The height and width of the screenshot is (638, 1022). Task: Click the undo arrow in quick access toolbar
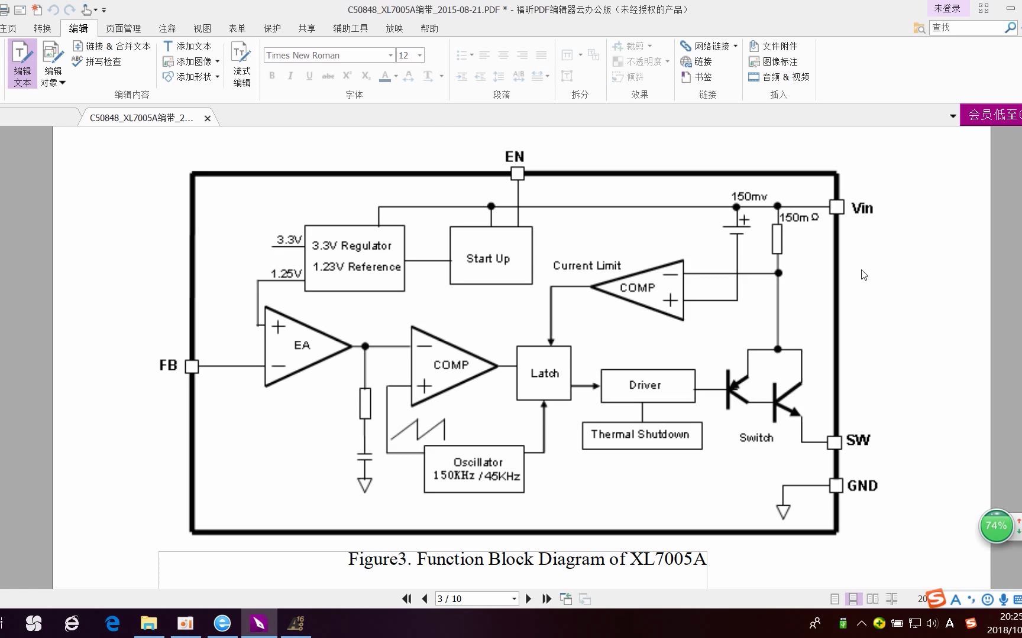53,9
